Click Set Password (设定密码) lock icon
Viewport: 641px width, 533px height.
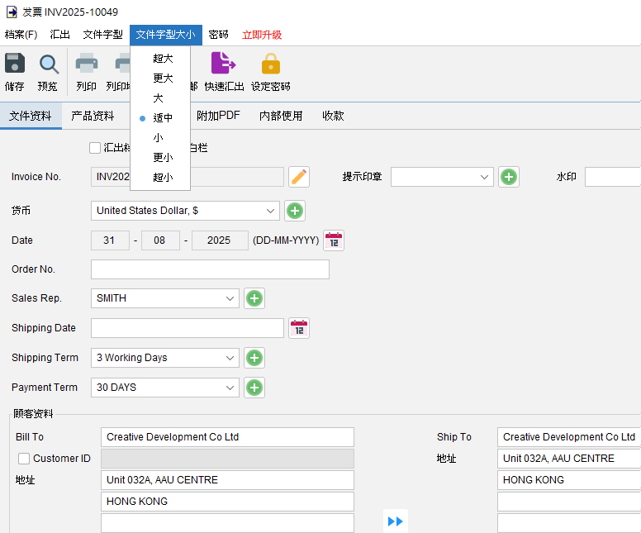271,64
